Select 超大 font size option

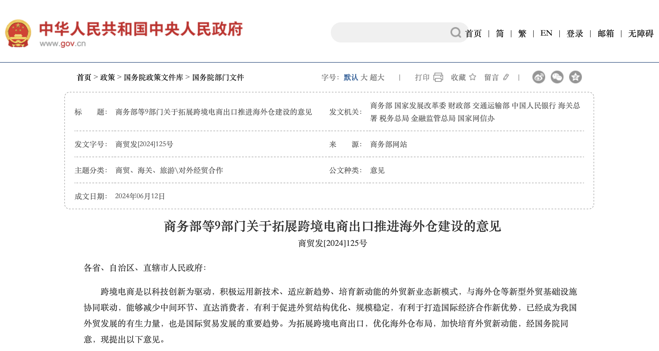click(x=377, y=77)
